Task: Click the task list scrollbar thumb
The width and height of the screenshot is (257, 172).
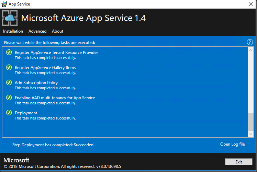Action: tap(250, 122)
